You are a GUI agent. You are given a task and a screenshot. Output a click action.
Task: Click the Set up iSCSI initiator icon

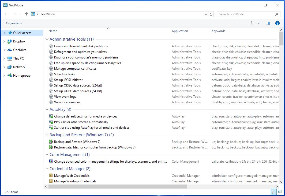51,80
